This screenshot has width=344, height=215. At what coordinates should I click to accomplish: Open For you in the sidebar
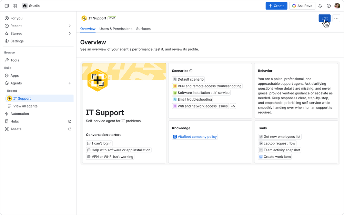click(x=39, y=18)
